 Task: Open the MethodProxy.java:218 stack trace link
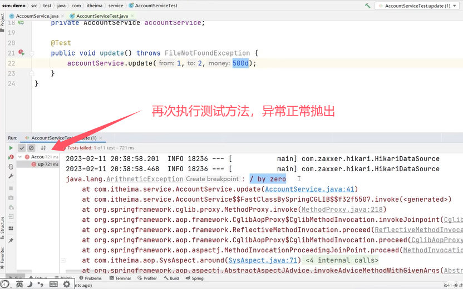pos(342,210)
